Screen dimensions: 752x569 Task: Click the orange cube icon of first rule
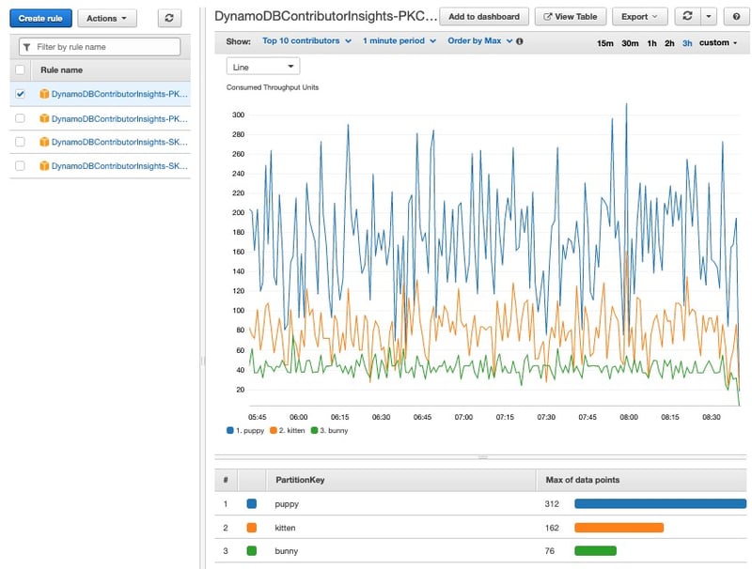[43, 94]
